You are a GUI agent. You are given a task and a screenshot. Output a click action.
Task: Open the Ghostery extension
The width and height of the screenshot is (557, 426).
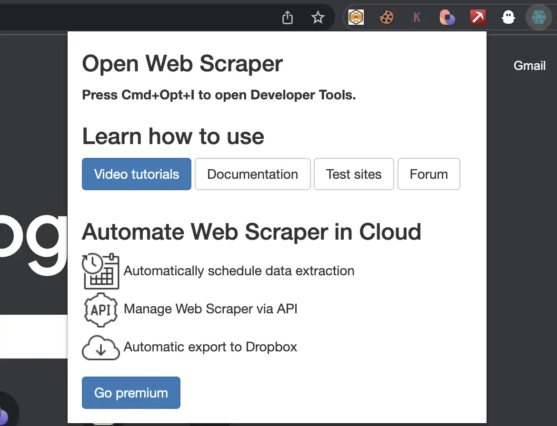[508, 17]
